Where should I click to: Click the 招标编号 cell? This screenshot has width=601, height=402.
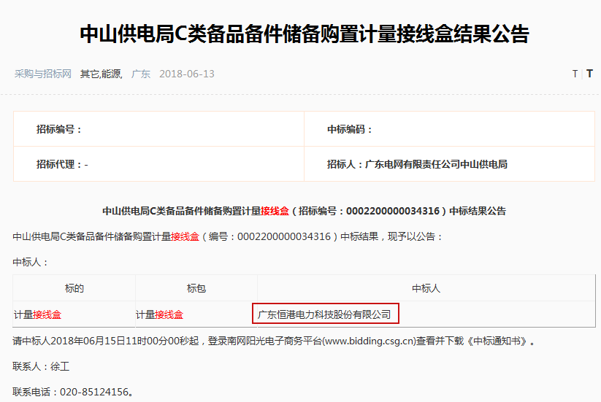[x=60, y=129]
